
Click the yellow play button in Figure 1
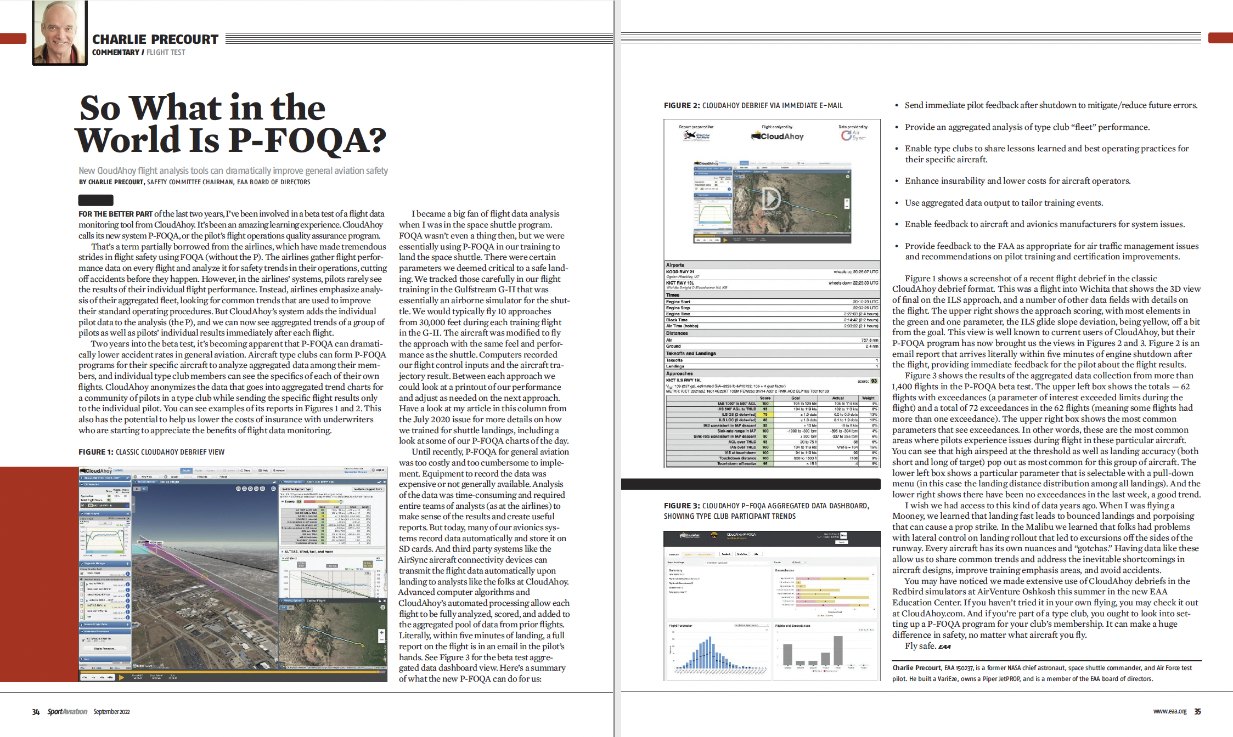point(121,677)
